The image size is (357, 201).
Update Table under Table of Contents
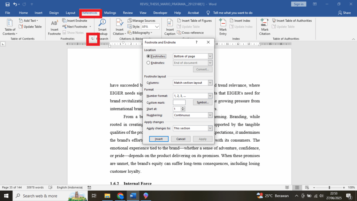(30, 27)
